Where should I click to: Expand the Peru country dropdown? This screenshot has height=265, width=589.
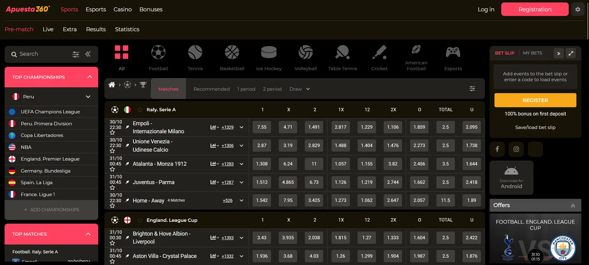[88, 97]
